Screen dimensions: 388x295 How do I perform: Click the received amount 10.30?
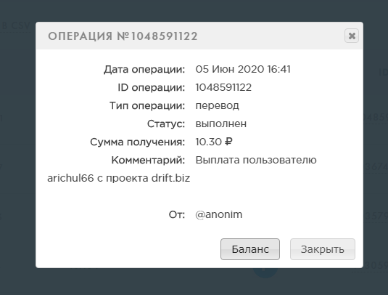(208, 142)
